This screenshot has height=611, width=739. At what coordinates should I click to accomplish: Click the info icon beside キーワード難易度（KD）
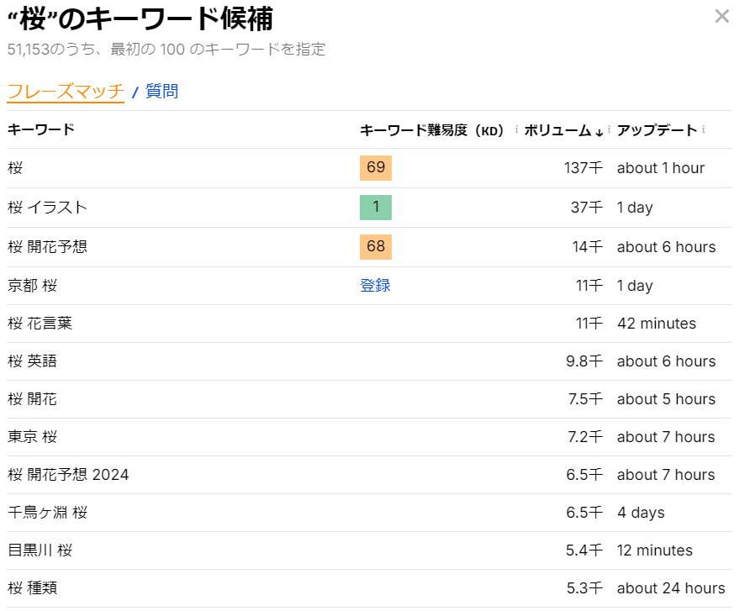click(516, 130)
